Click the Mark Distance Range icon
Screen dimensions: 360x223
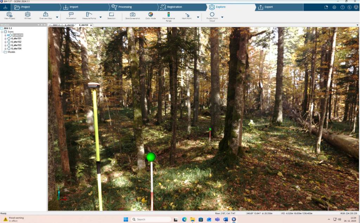168,15
